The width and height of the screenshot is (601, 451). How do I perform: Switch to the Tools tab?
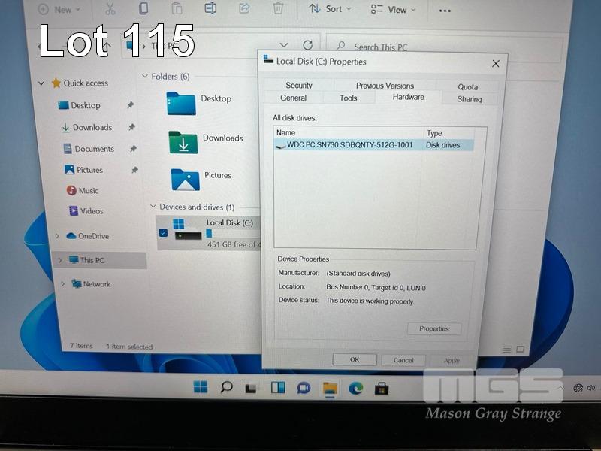[x=349, y=98]
